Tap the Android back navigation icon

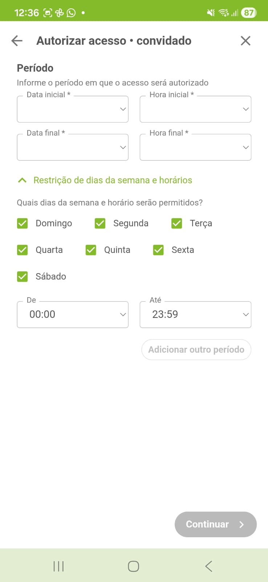pos(208,566)
